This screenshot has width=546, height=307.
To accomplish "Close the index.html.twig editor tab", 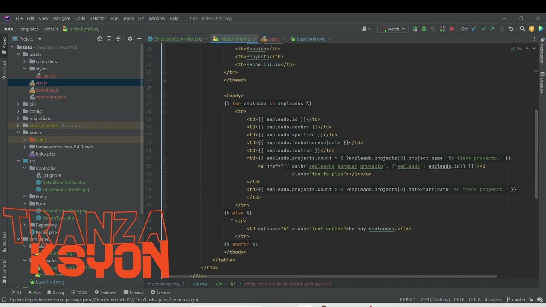I will click(x=255, y=39).
